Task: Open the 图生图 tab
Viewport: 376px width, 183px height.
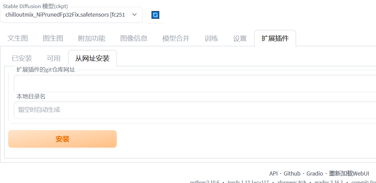Action: (53, 38)
